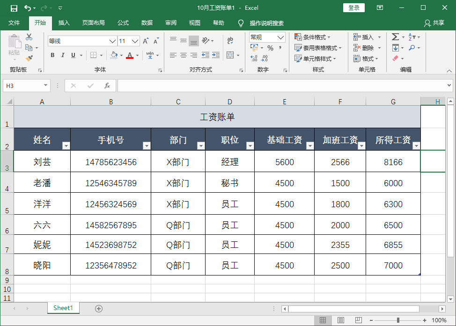456x326 pixels.
Task: Click the 登录 sign-in button
Action: (x=353, y=7)
